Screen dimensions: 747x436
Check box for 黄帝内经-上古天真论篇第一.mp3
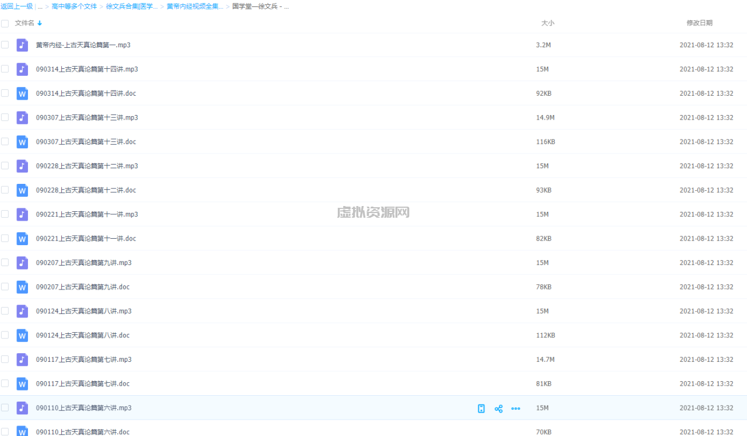click(x=5, y=45)
